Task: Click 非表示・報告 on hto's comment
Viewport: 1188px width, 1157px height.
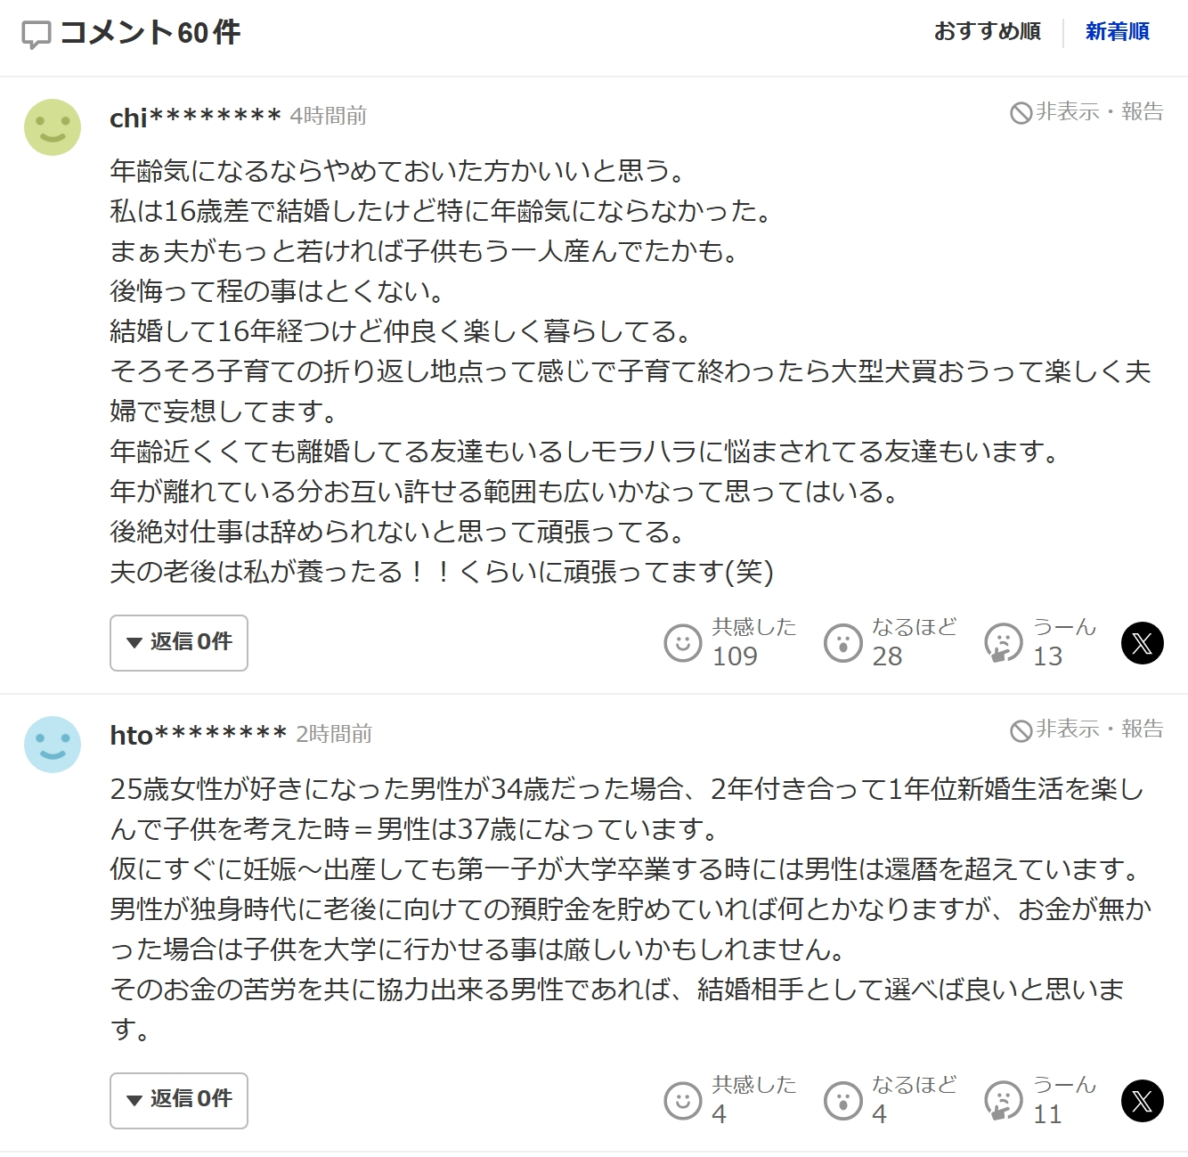Action: pyautogui.click(x=1086, y=729)
